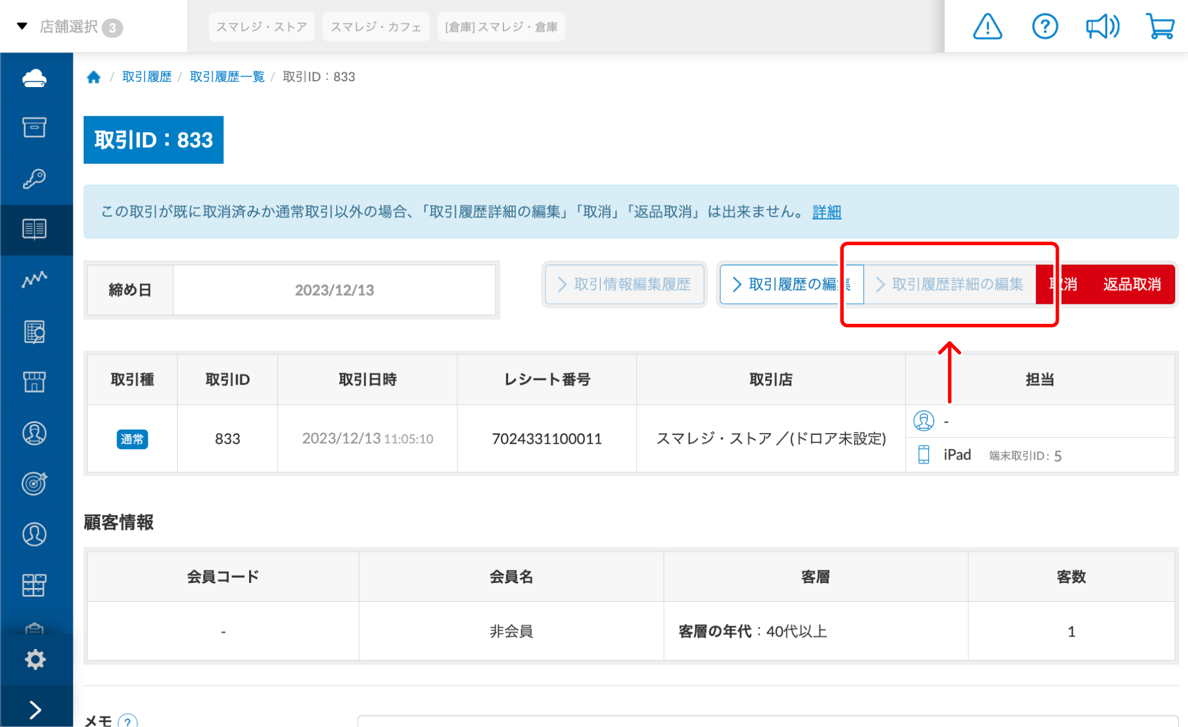The image size is (1188, 727).
Task: Select the cloud dashboard icon in sidebar
Action: click(36, 78)
